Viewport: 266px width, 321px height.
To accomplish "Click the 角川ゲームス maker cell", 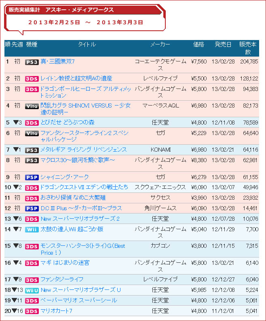I will point(160,208).
